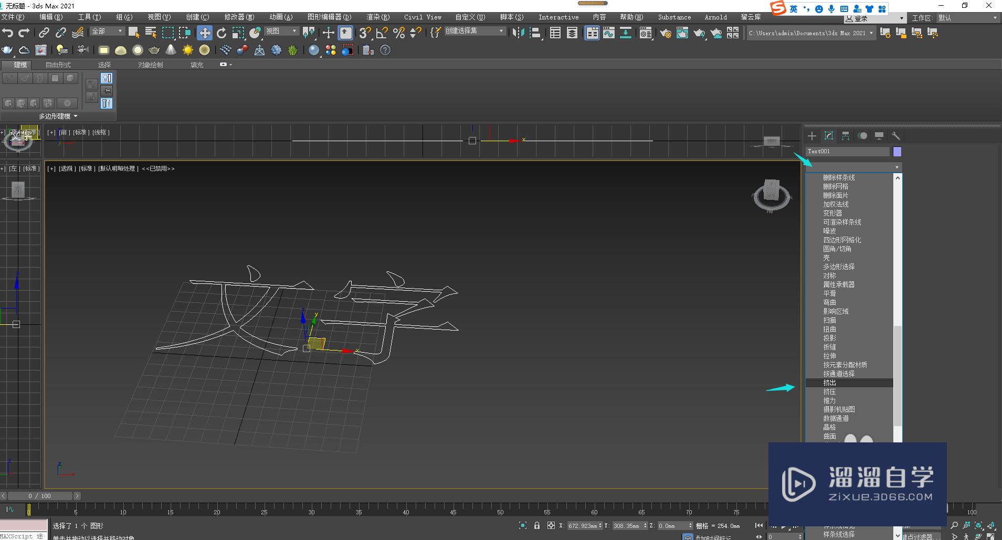Image resolution: width=1002 pixels, height=540 pixels.
Task: Click the time slider 0 / 100 handle
Action: click(x=40, y=496)
